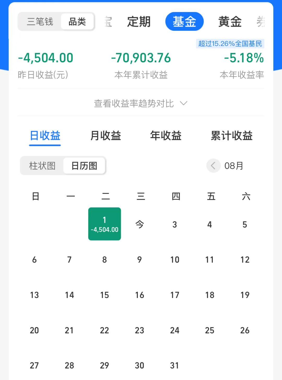Select calendar day 12
Image resolution: width=282 pixels, height=380 pixels.
coord(245,260)
